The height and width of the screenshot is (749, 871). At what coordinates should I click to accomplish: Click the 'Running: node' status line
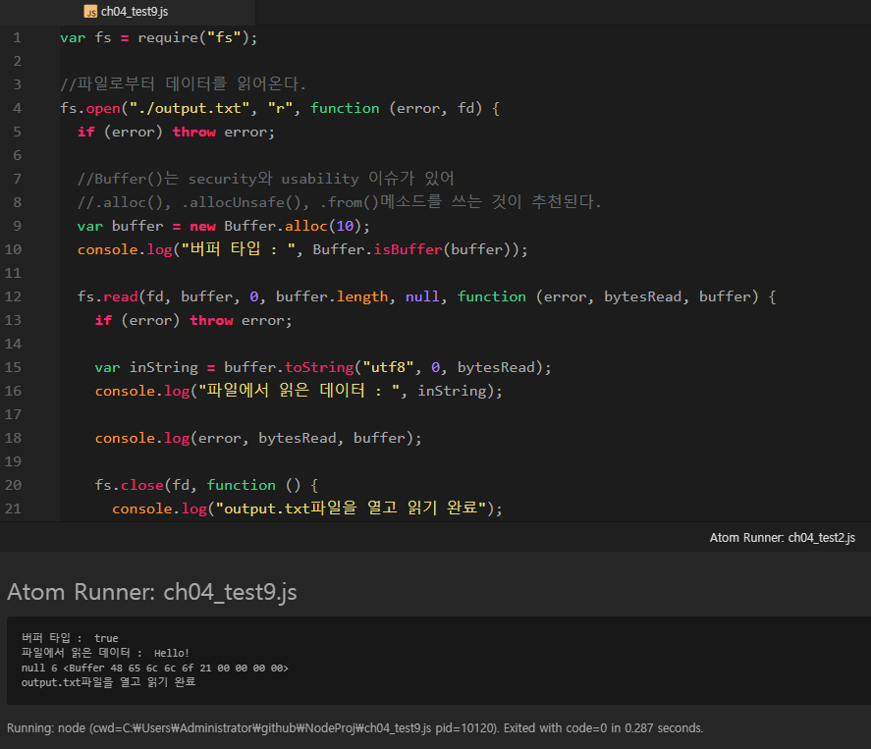click(354, 728)
